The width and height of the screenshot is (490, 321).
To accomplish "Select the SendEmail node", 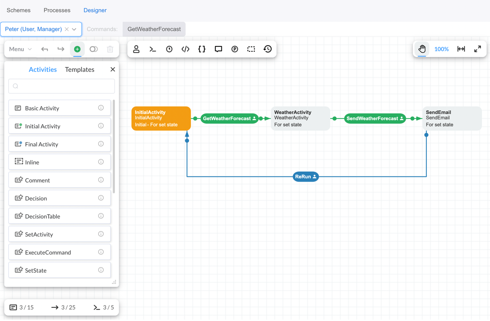I will [452, 118].
